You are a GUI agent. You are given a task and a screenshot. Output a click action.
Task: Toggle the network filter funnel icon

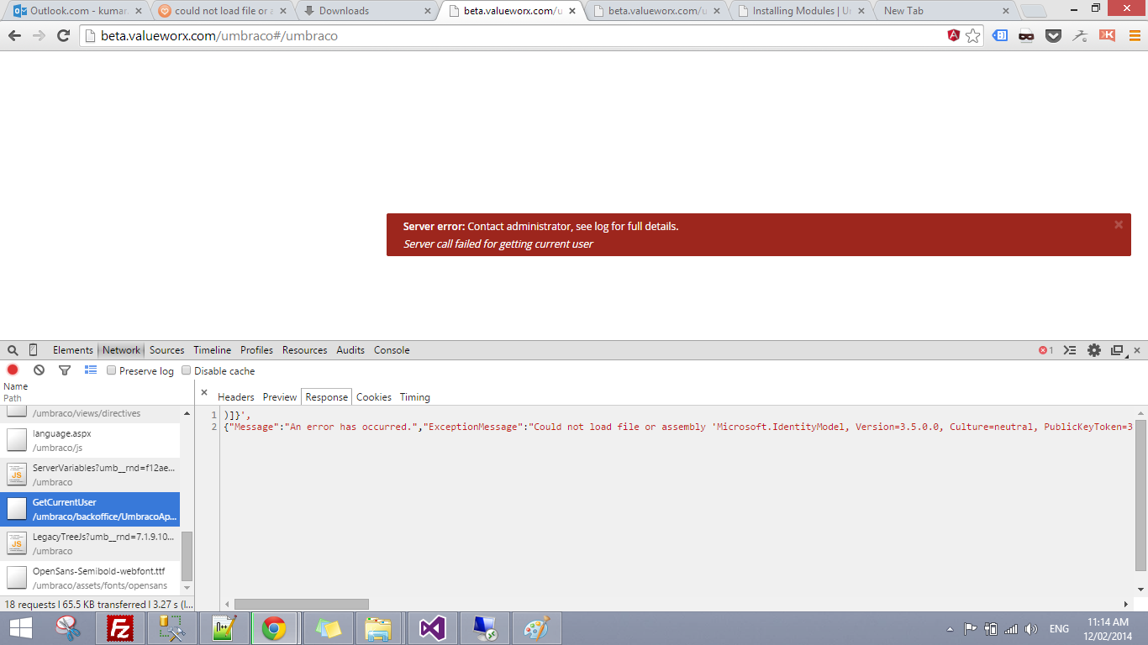tap(65, 370)
